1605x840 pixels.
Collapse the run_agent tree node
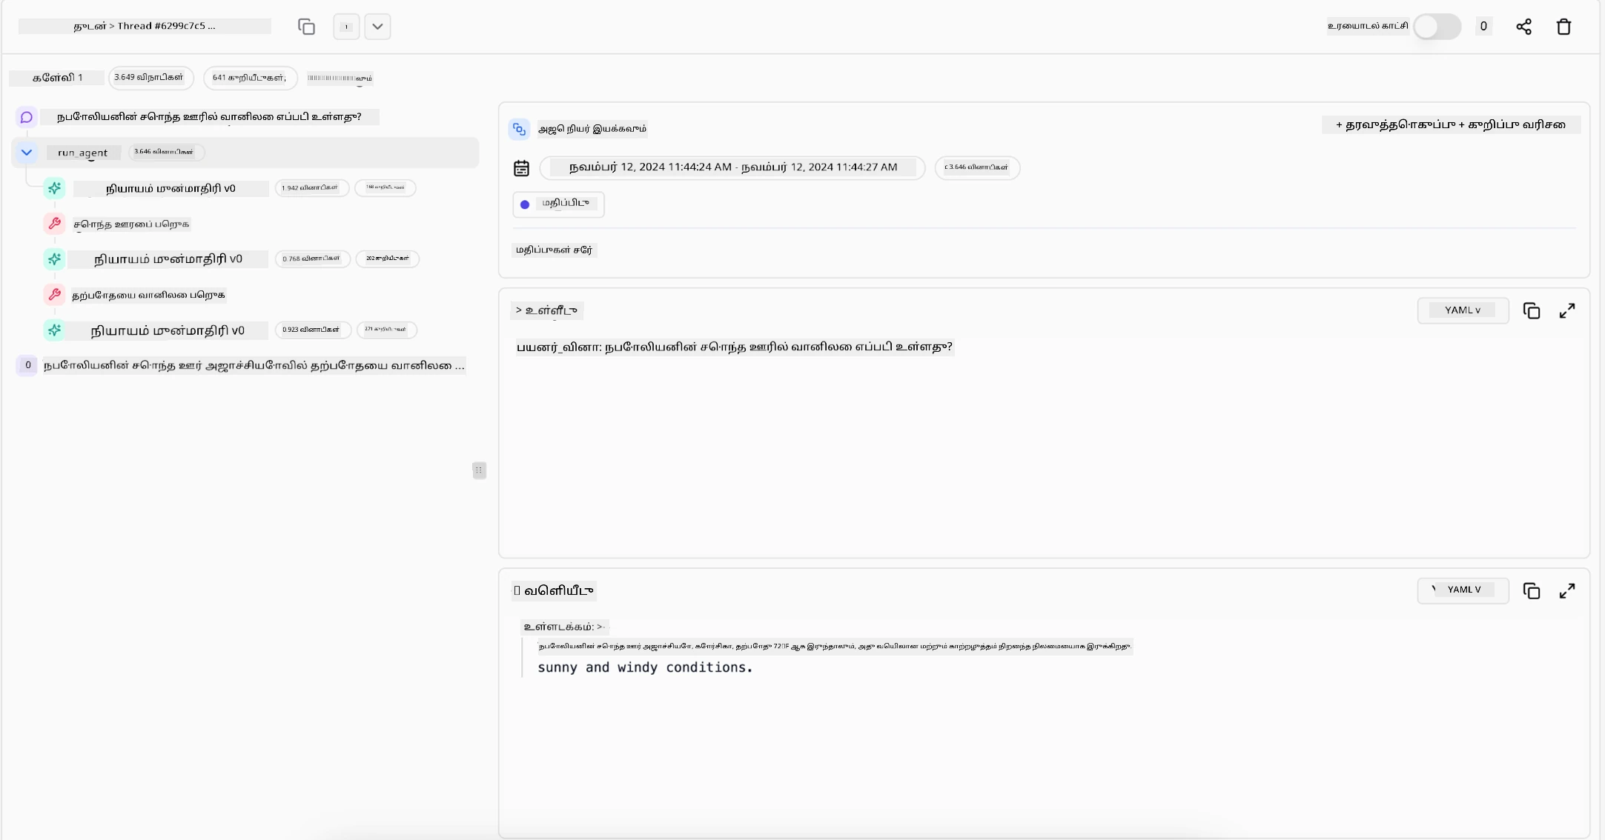coord(27,153)
